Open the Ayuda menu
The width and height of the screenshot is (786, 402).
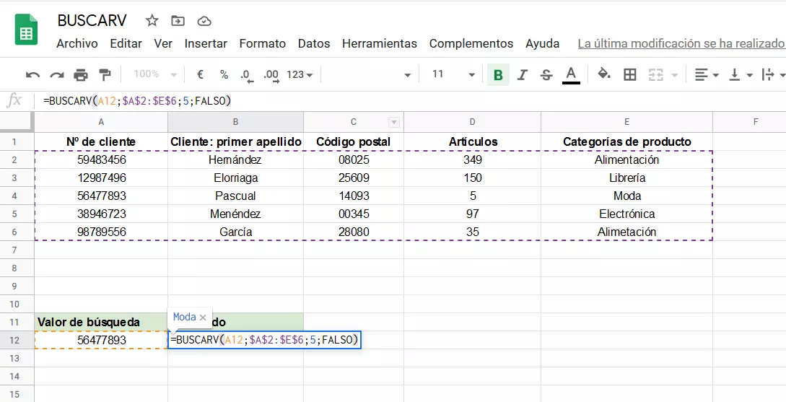coord(542,43)
